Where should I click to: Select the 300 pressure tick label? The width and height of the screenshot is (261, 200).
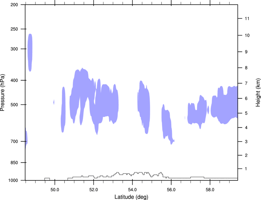coord(14,49)
